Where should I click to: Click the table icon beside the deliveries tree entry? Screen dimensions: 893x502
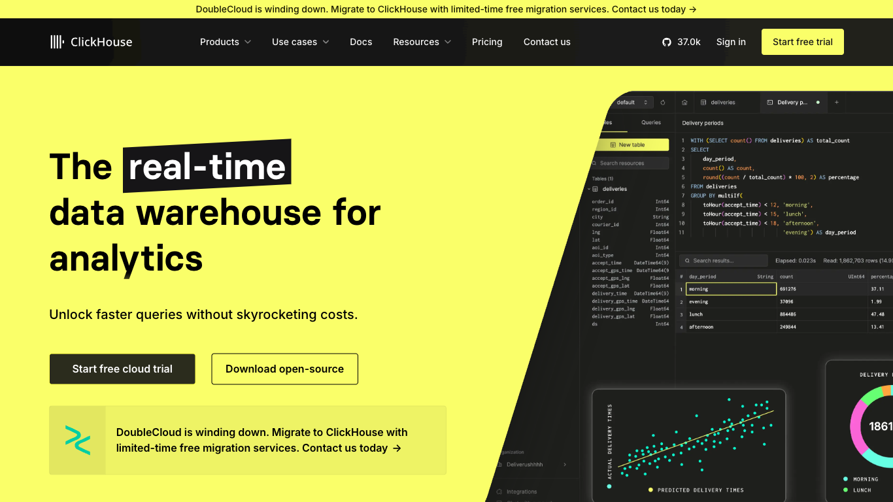pos(596,189)
